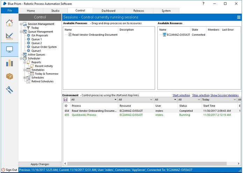Click the Schedules icon

point(28,78)
